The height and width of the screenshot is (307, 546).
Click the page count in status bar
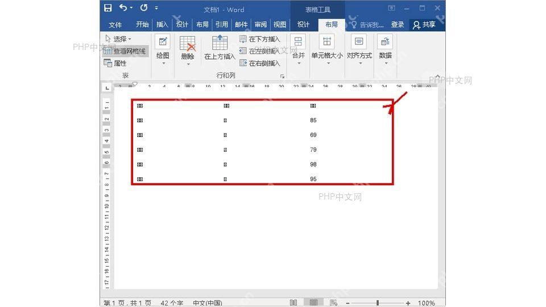coord(127,303)
